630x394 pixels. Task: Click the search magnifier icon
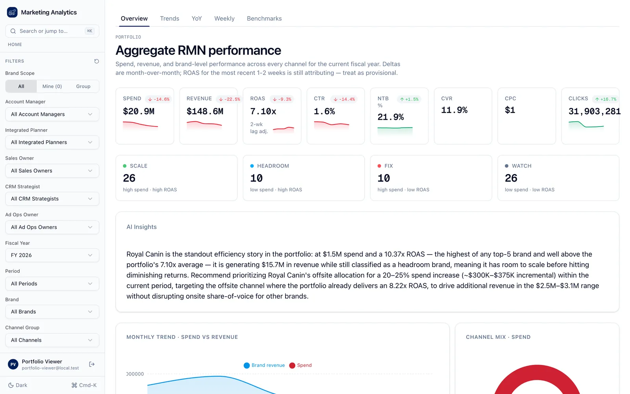pos(13,31)
